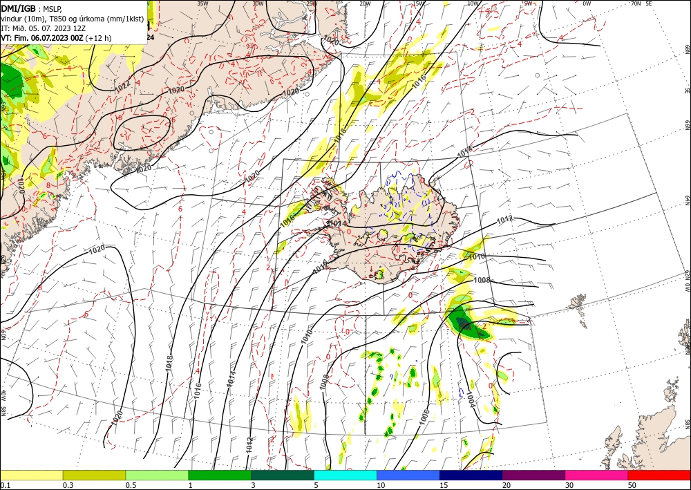Click the 1004 isobar label
The height and width of the screenshot is (490, 691).
[471, 398]
